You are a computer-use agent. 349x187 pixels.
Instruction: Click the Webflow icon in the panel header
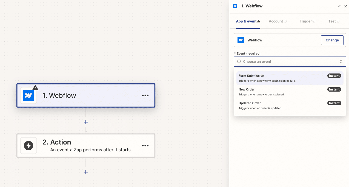235,6
